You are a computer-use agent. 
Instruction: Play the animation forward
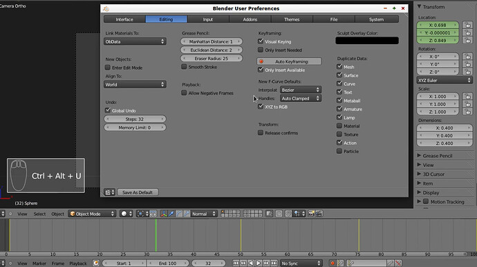(x=259, y=263)
